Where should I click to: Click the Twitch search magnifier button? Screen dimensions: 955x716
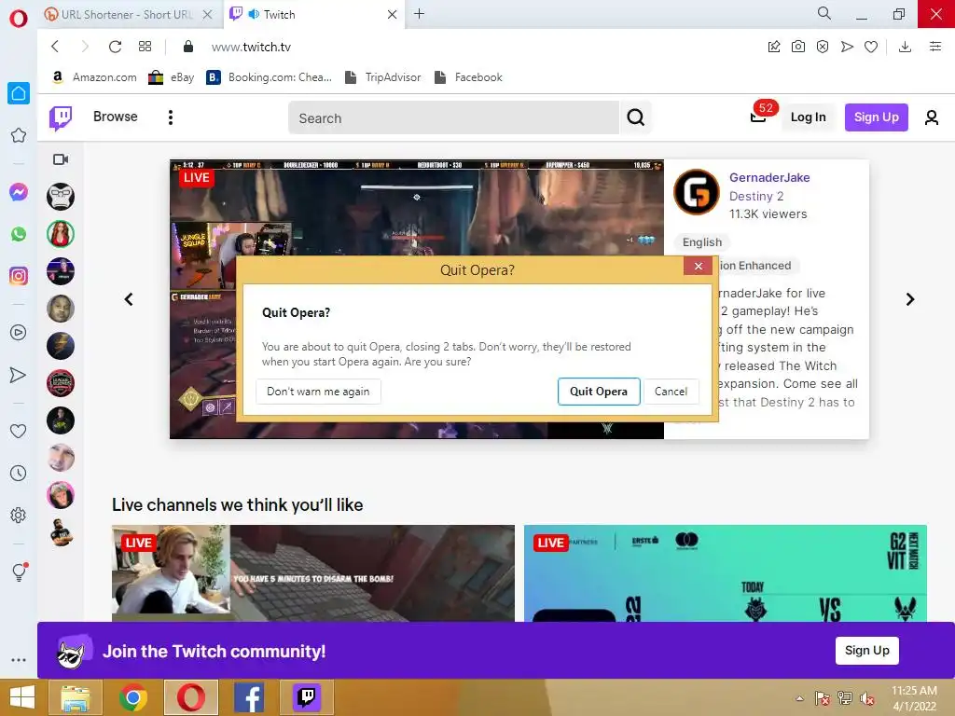pos(636,117)
